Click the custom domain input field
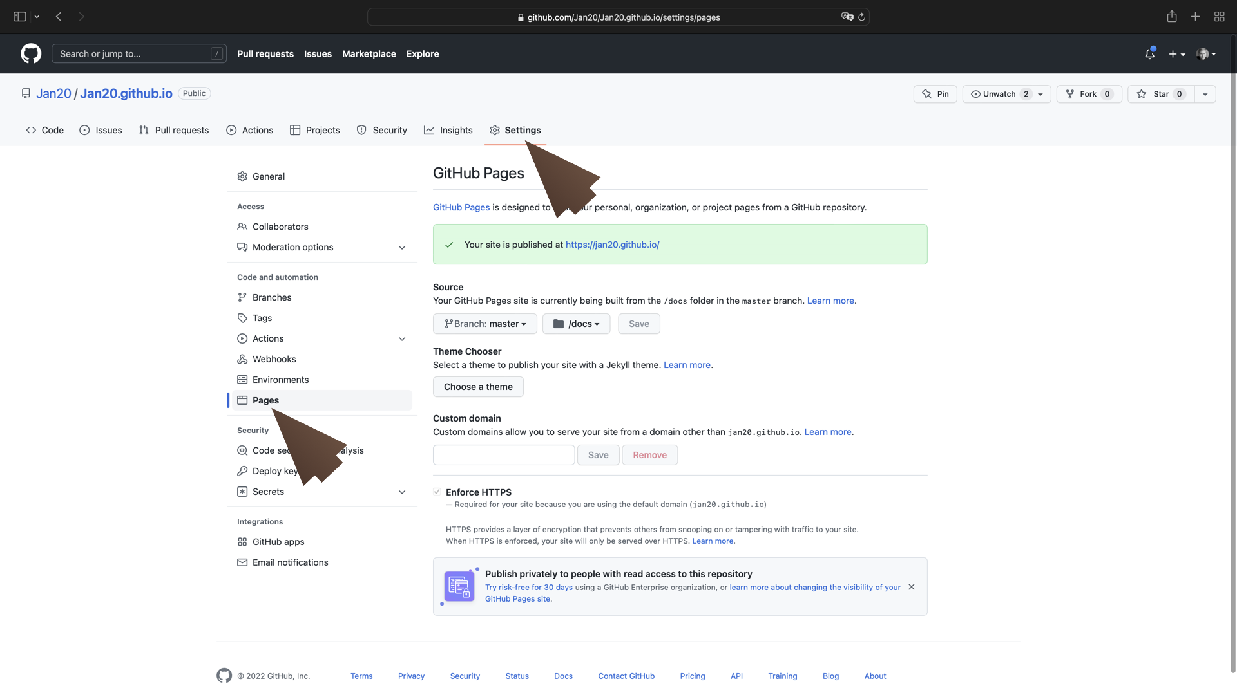 coord(503,455)
